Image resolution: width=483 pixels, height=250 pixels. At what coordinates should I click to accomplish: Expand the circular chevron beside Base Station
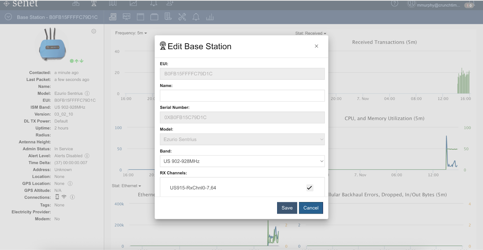pos(8,17)
